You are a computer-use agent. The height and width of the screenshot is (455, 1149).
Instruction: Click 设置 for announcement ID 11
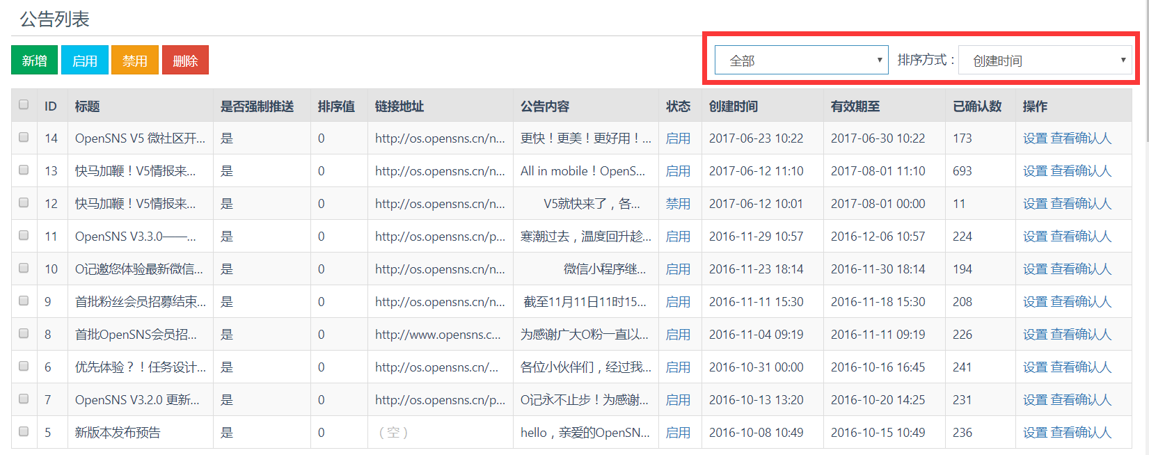pos(1035,237)
